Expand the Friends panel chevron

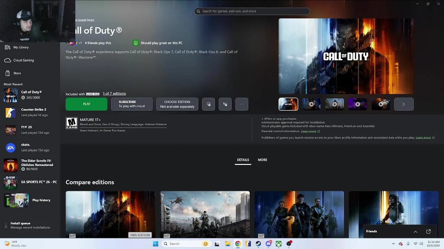(415, 232)
